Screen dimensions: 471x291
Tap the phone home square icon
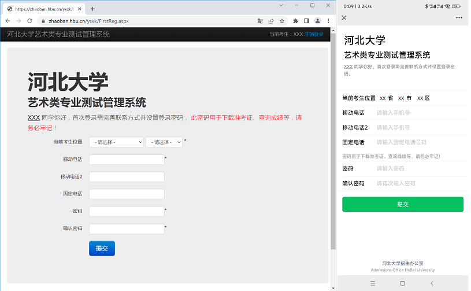click(402, 283)
